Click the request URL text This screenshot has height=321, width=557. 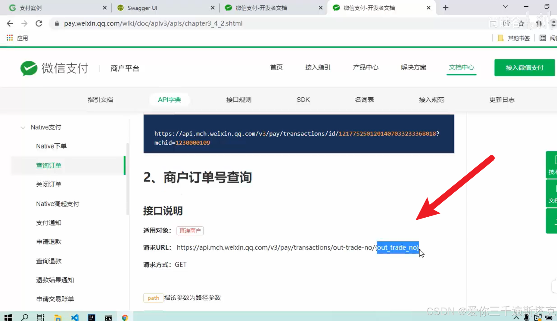tap(298, 247)
